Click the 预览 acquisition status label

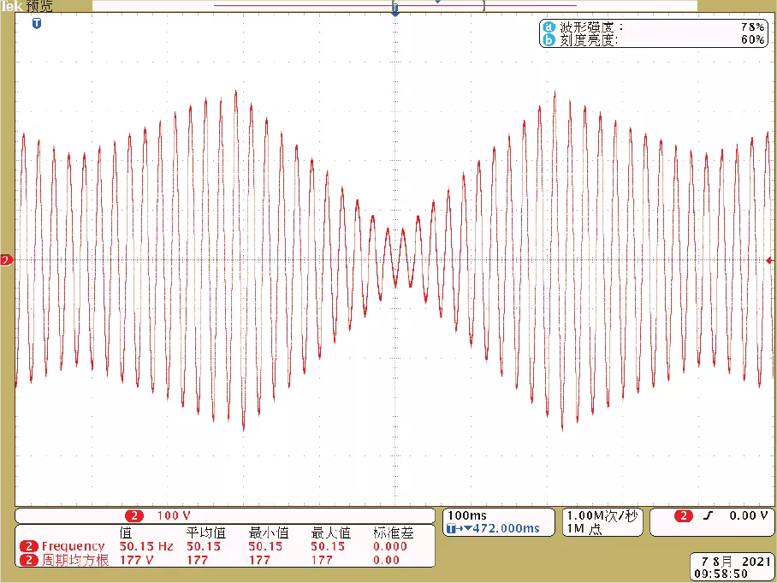coord(39,7)
